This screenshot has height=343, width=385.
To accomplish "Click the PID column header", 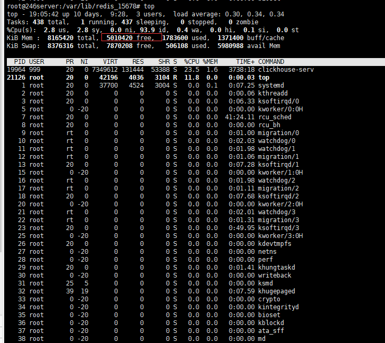I will pos(20,62).
